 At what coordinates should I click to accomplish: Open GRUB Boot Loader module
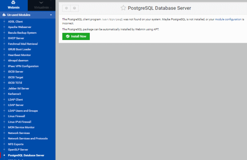pyautogui.click(x=20, y=49)
